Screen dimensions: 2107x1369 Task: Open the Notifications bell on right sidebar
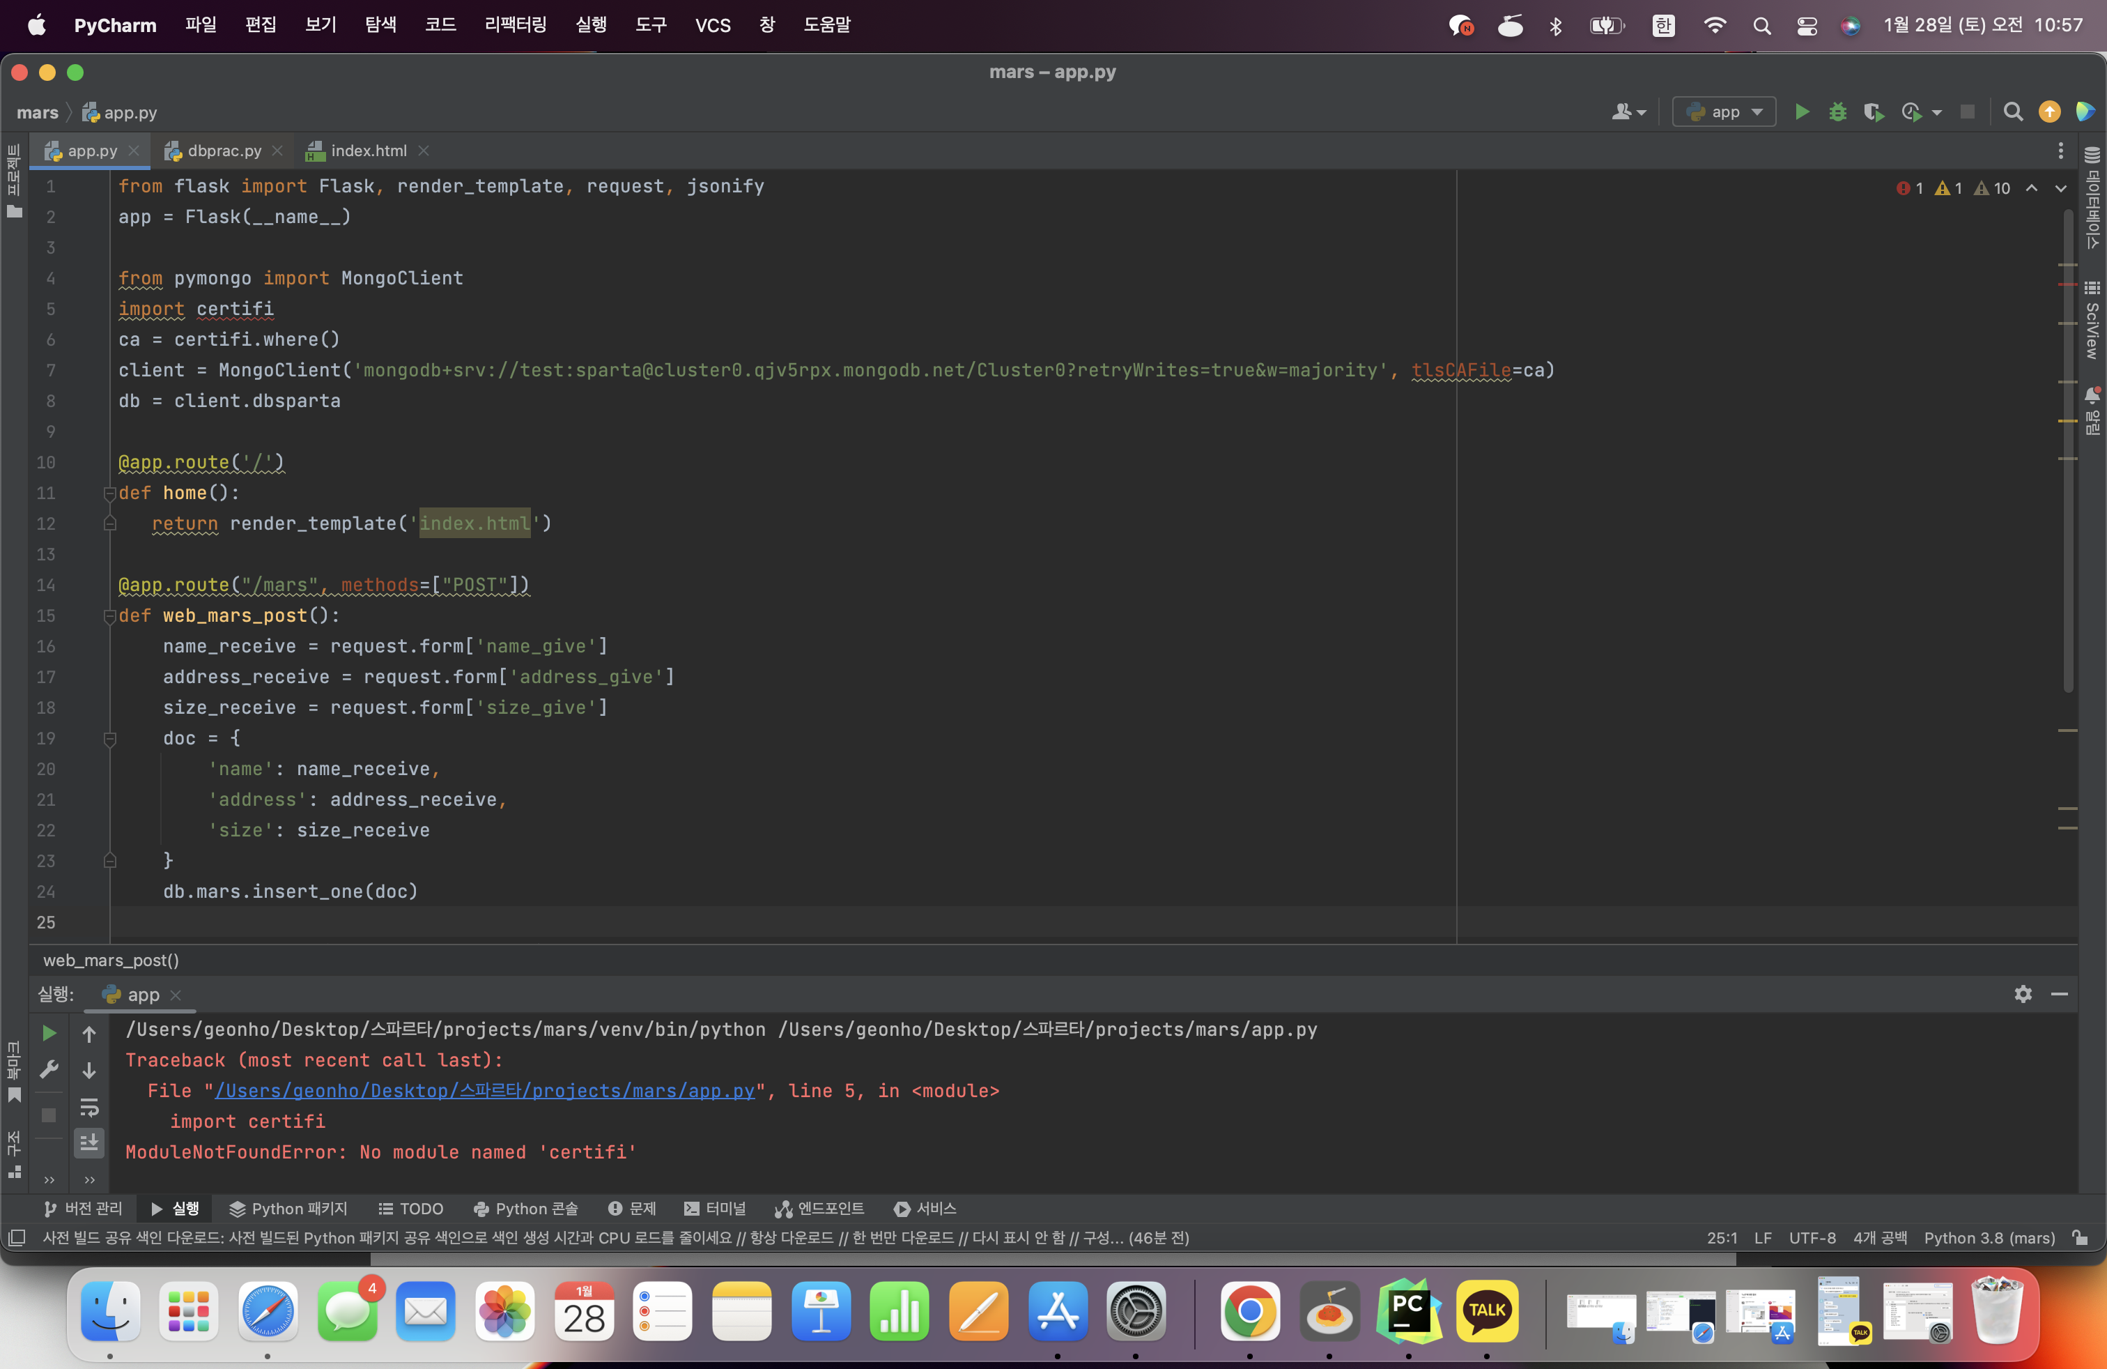click(x=2092, y=411)
